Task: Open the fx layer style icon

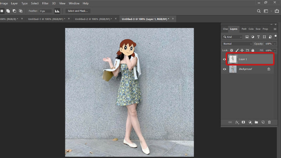Action: [237, 122]
